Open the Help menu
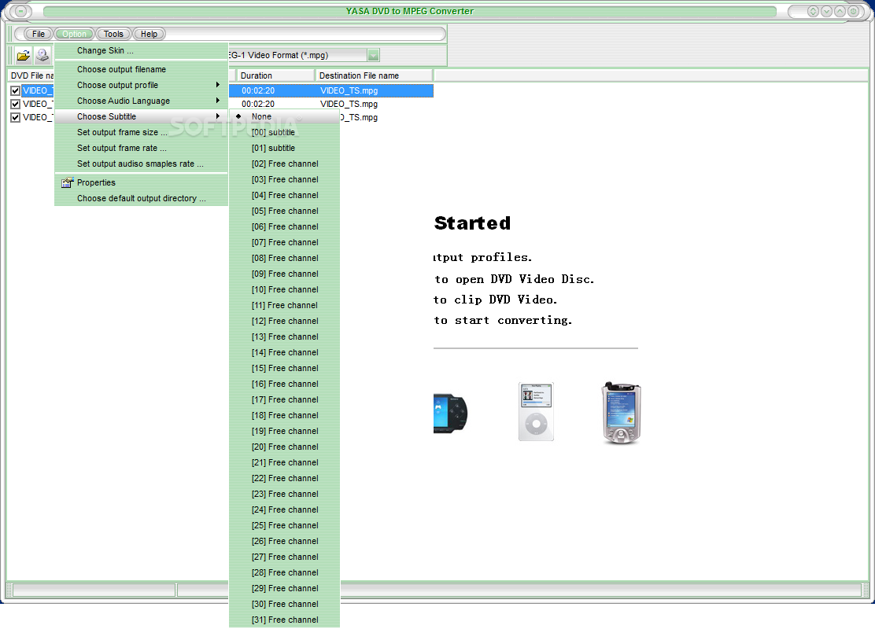The image size is (875, 629). (149, 34)
